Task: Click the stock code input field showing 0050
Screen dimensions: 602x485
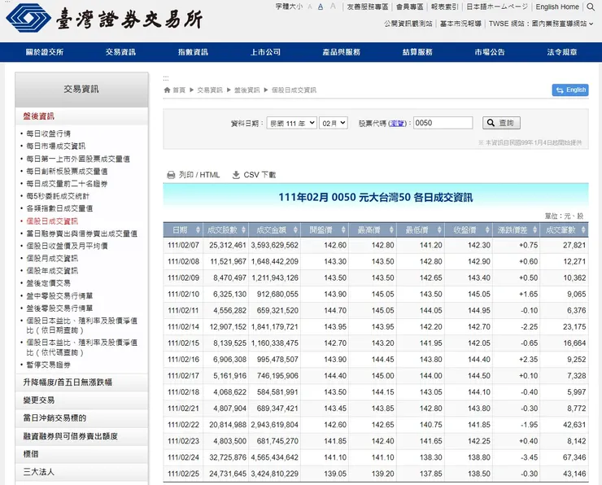Action: click(x=443, y=123)
